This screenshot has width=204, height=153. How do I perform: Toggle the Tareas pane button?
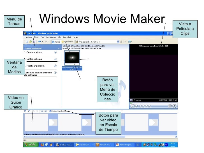click(x=56, y=42)
